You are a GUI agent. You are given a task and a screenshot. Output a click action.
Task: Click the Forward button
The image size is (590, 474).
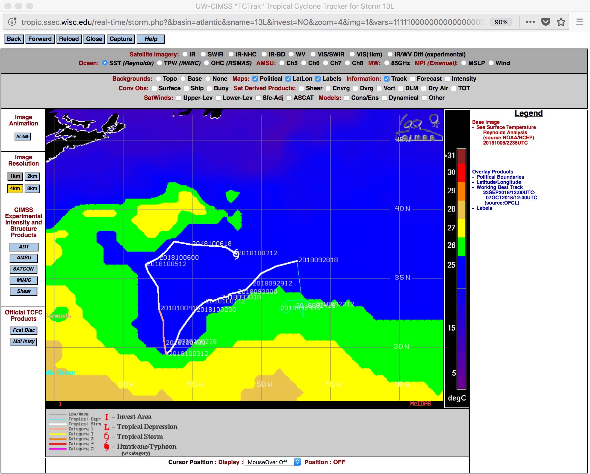coord(40,39)
